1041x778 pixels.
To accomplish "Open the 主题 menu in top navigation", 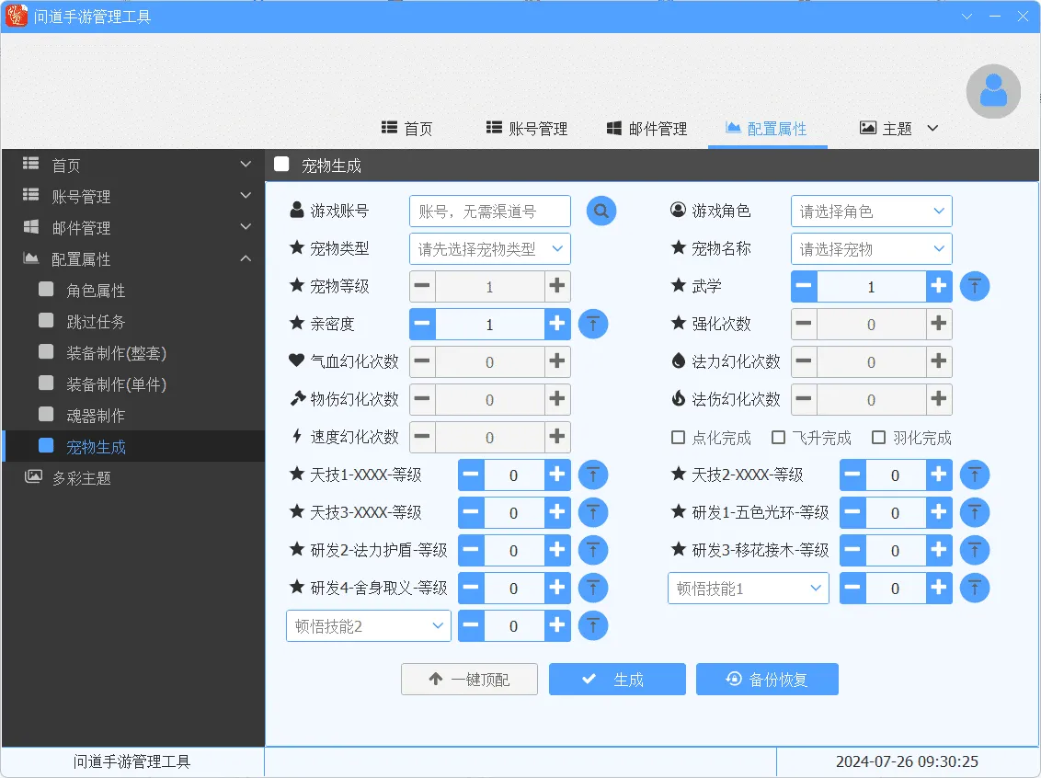I will pos(899,128).
